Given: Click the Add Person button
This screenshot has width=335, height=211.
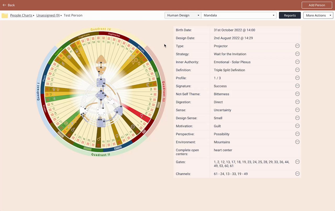Looking at the screenshot, I should click(317, 5).
